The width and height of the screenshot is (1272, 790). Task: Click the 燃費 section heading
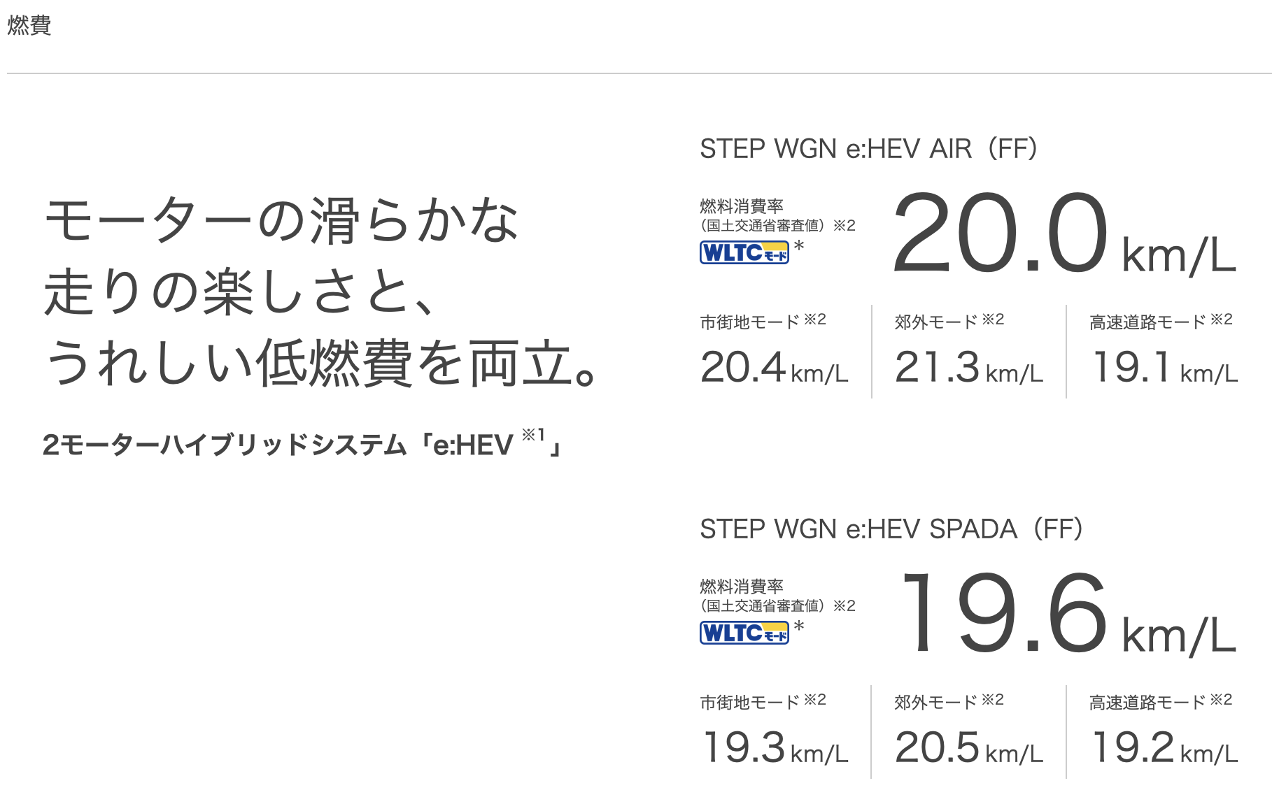tap(29, 25)
